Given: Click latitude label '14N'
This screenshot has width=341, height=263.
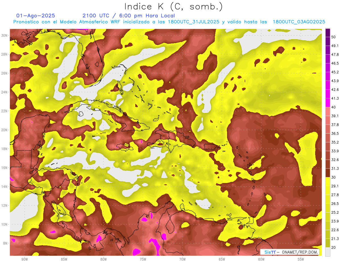Looking at the screenshot, I should (4, 187).
